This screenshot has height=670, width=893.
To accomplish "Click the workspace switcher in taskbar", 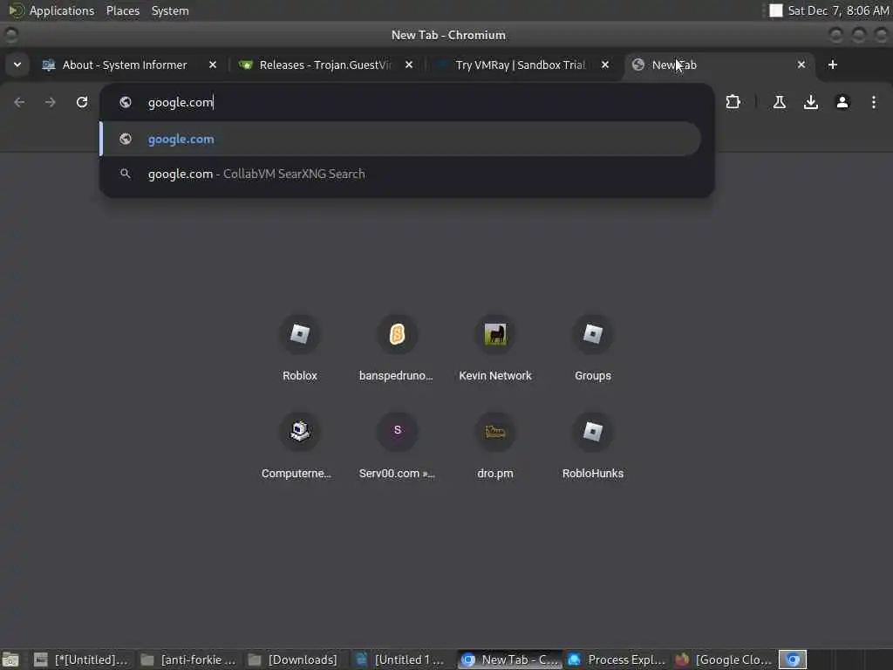I will (792, 660).
